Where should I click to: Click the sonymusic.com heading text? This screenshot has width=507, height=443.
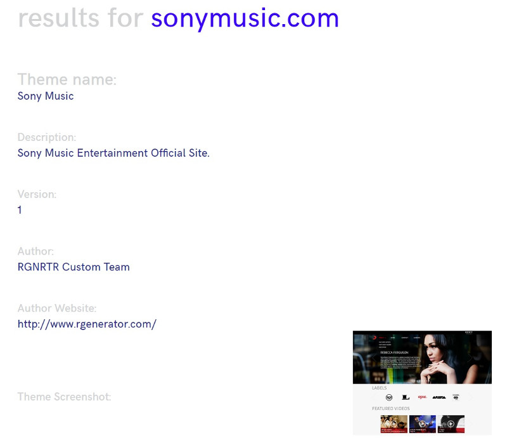pyautogui.click(x=245, y=18)
